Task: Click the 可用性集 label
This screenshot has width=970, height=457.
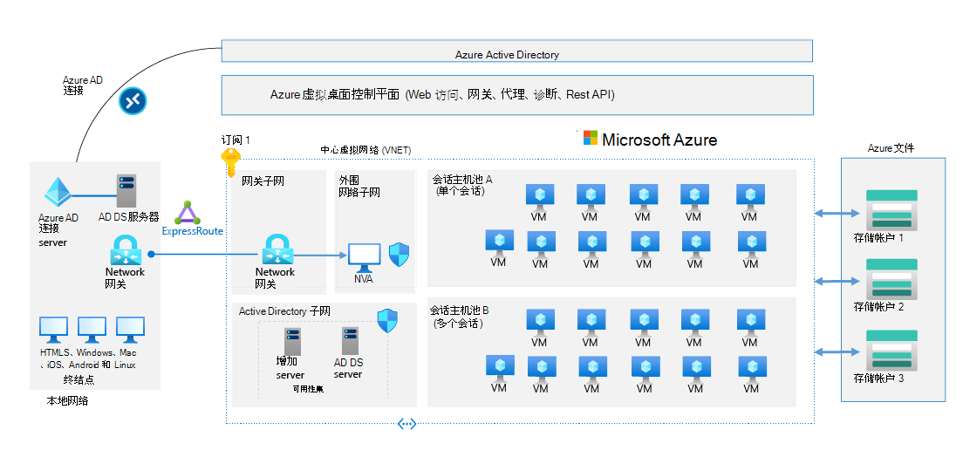Action: point(308,390)
